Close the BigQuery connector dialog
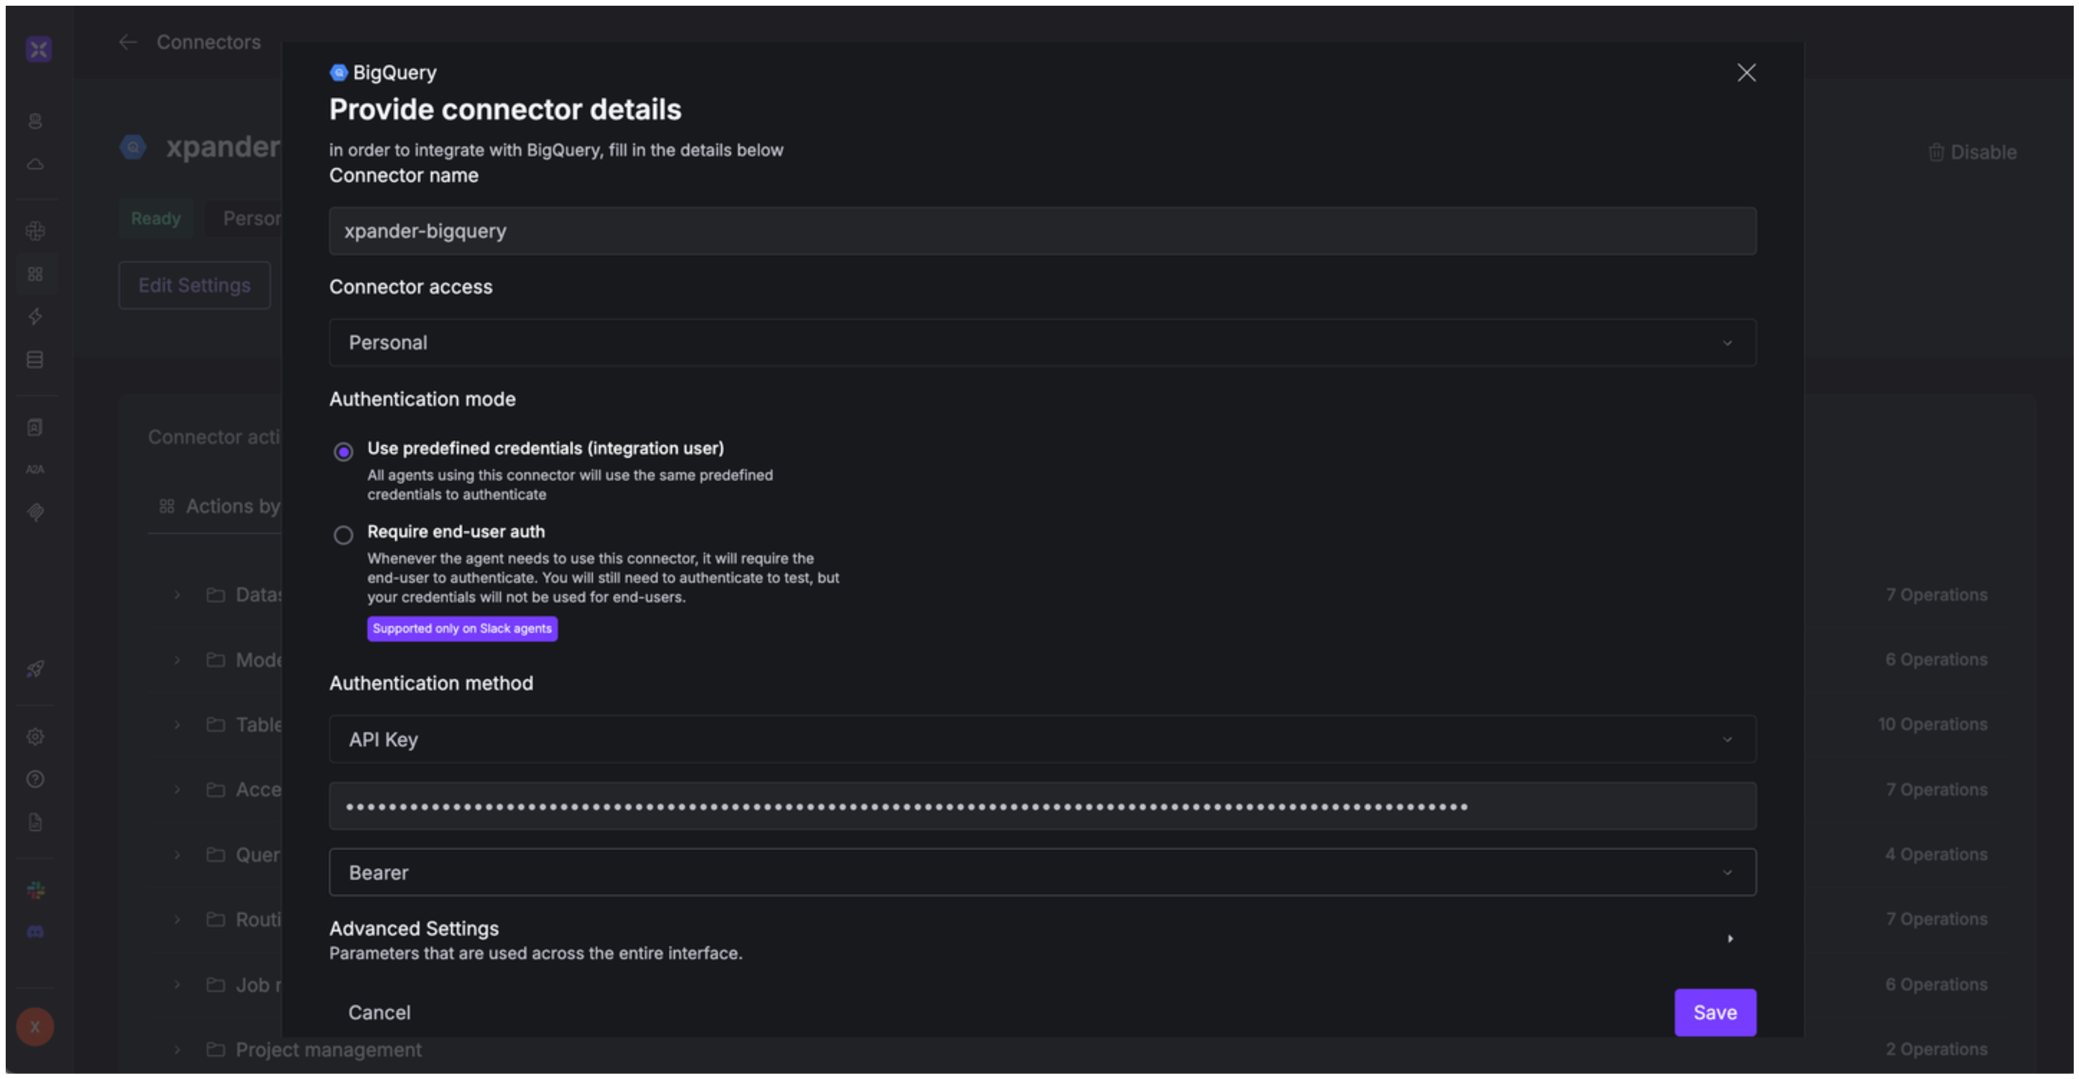 coord(1745,73)
